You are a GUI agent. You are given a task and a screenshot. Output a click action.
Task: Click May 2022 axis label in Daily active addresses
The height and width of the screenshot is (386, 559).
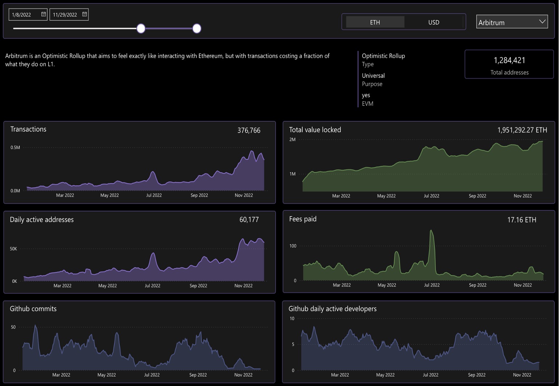pos(107,286)
